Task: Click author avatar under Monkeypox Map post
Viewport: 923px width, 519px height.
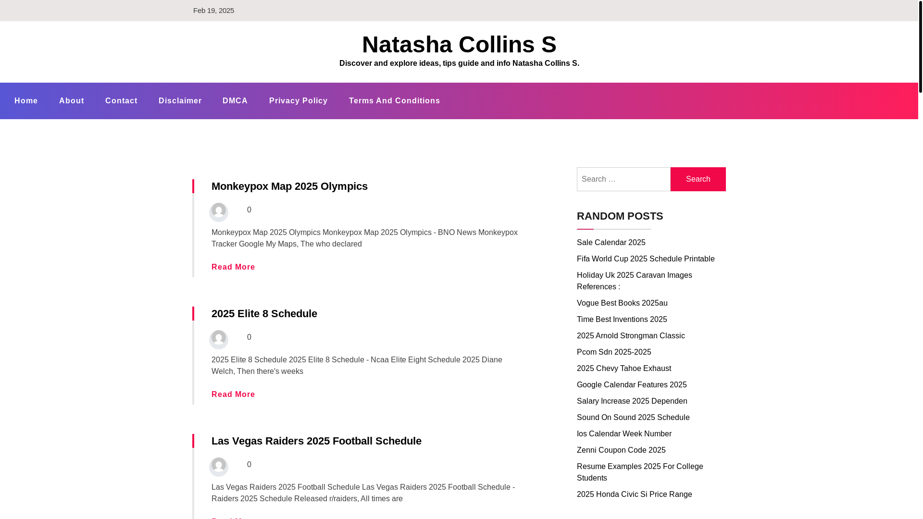Action: pos(219,212)
